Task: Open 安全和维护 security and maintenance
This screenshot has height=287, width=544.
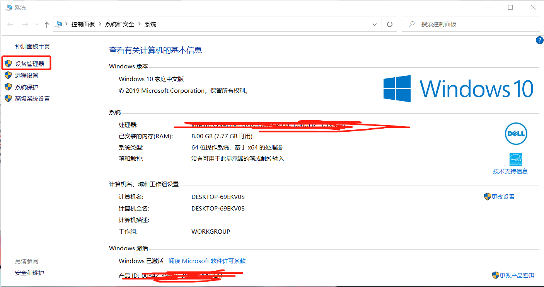Action: point(29,273)
